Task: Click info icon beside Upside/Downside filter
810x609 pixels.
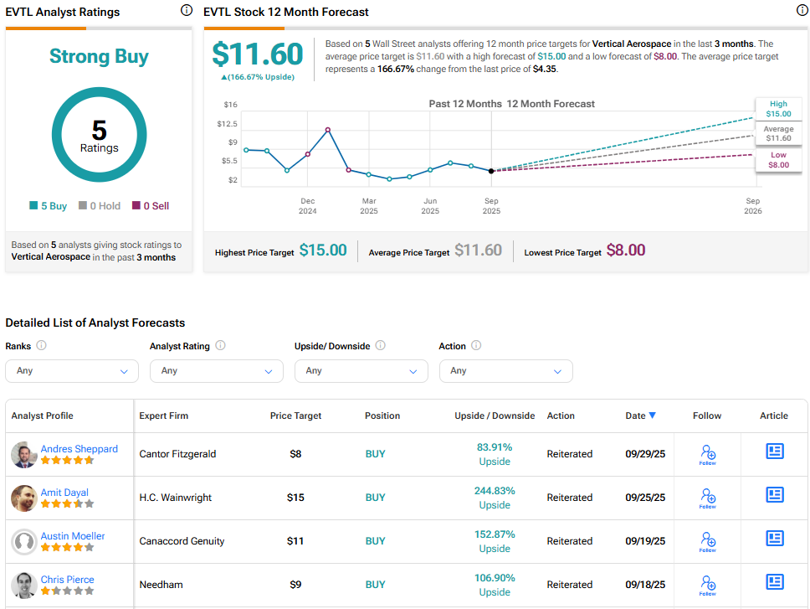Action: tap(380, 345)
